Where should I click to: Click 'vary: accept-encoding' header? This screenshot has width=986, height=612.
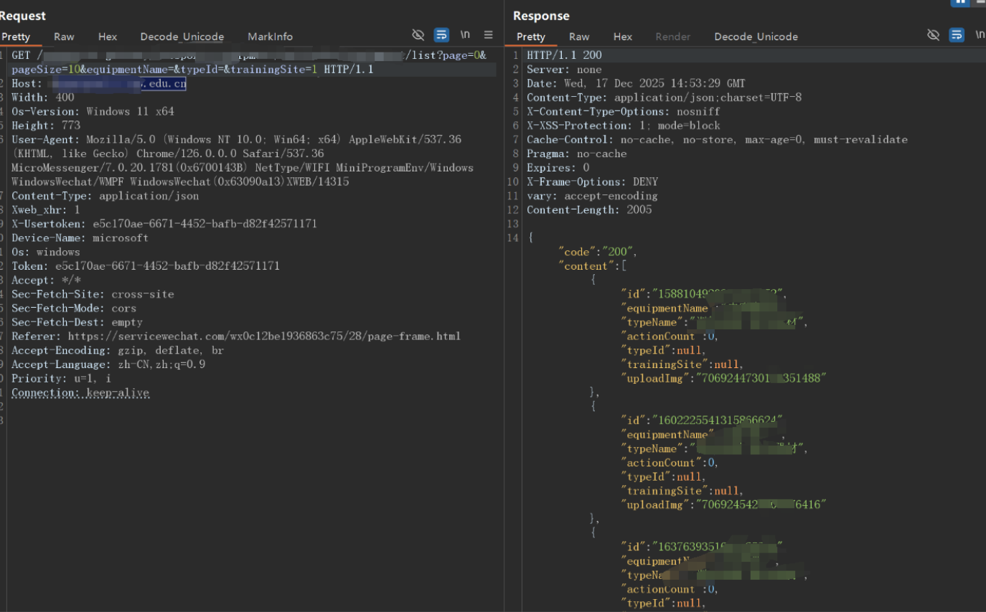[x=592, y=196]
